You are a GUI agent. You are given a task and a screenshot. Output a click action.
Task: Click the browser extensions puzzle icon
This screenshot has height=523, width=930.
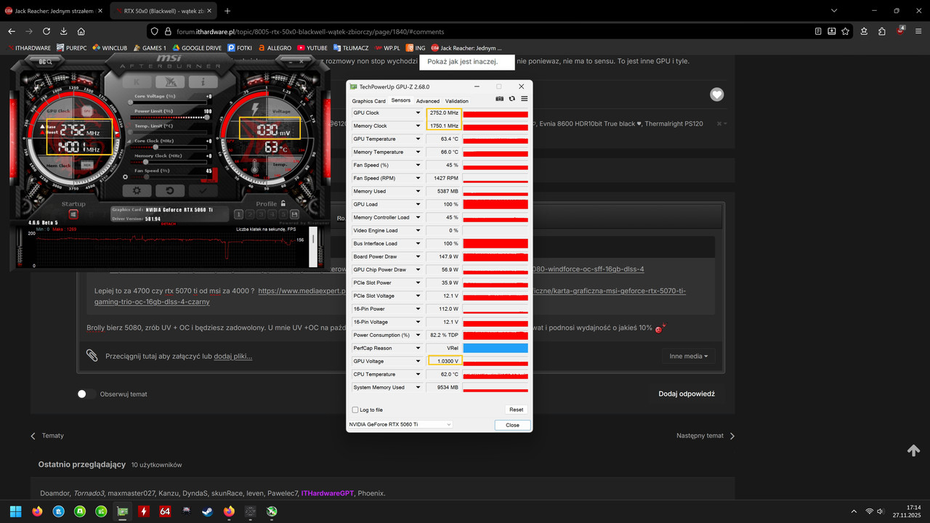coord(882,31)
